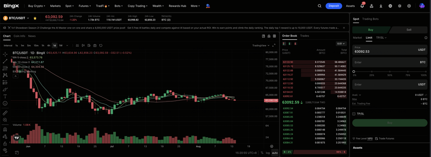This screenshot has width=431, height=157.
Task: Open the user account icon
Action: coord(372,6)
